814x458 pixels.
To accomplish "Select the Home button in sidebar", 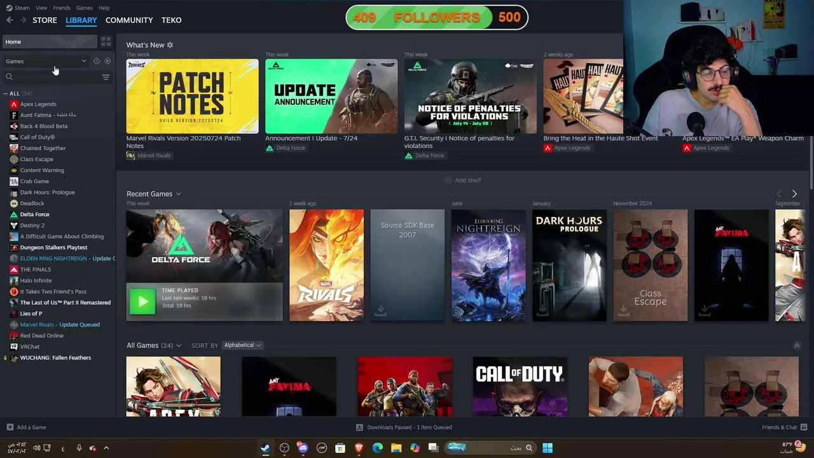I will pos(50,41).
